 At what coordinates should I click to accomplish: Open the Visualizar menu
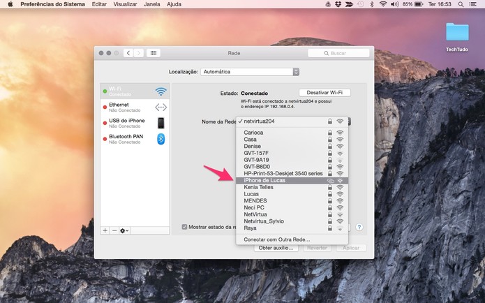[126, 4]
